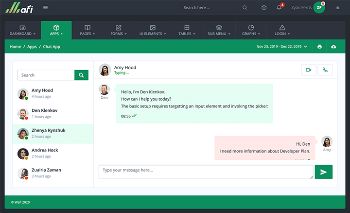Open the date range picker dropdown

pyautogui.click(x=282, y=46)
